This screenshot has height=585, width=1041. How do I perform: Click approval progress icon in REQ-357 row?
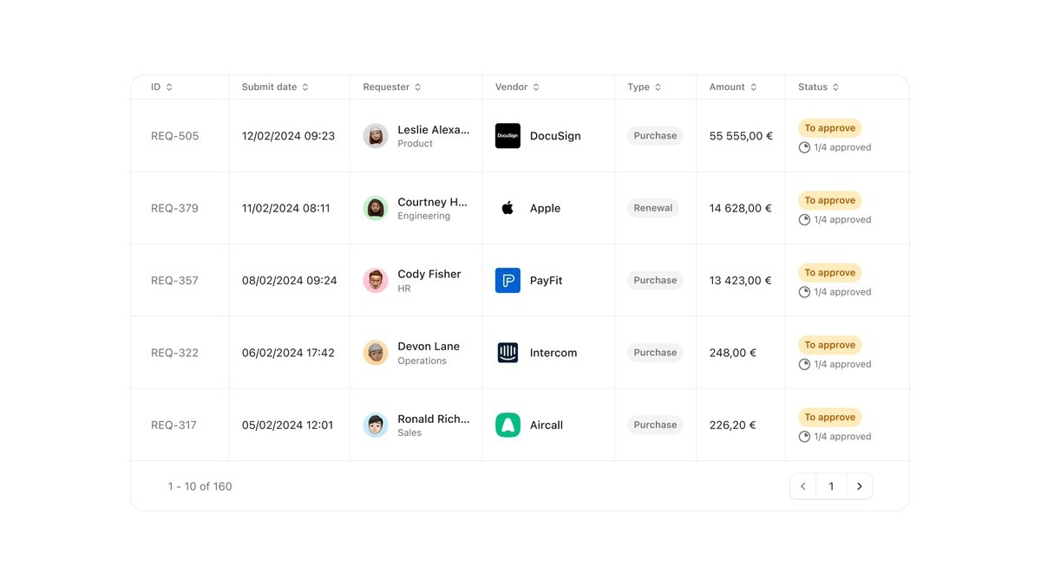click(804, 292)
